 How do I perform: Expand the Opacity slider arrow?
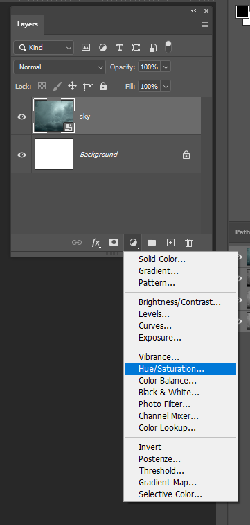tap(166, 67)
